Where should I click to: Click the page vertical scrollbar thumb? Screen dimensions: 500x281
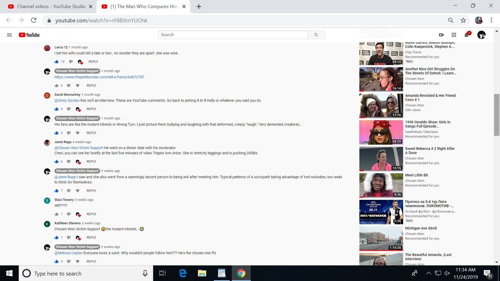click(496, 114)
